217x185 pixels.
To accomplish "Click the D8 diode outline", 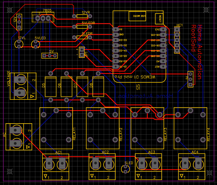I will [x=98, y=86].
